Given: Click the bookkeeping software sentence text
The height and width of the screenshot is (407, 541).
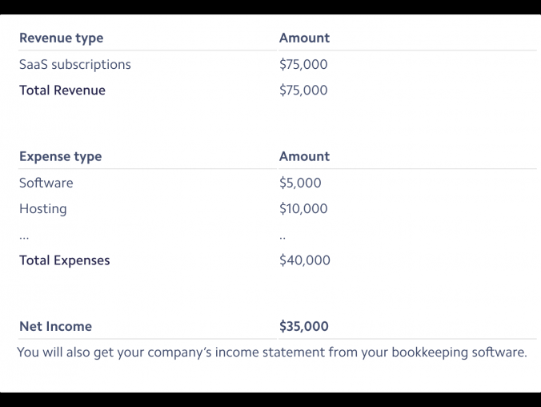Looking at the screenshot, I should click(272, 352).
